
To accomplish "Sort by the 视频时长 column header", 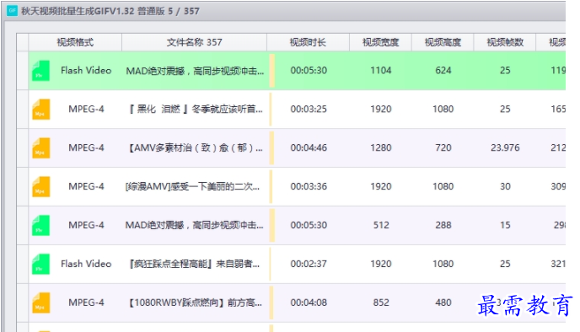I will pos(309,42).
